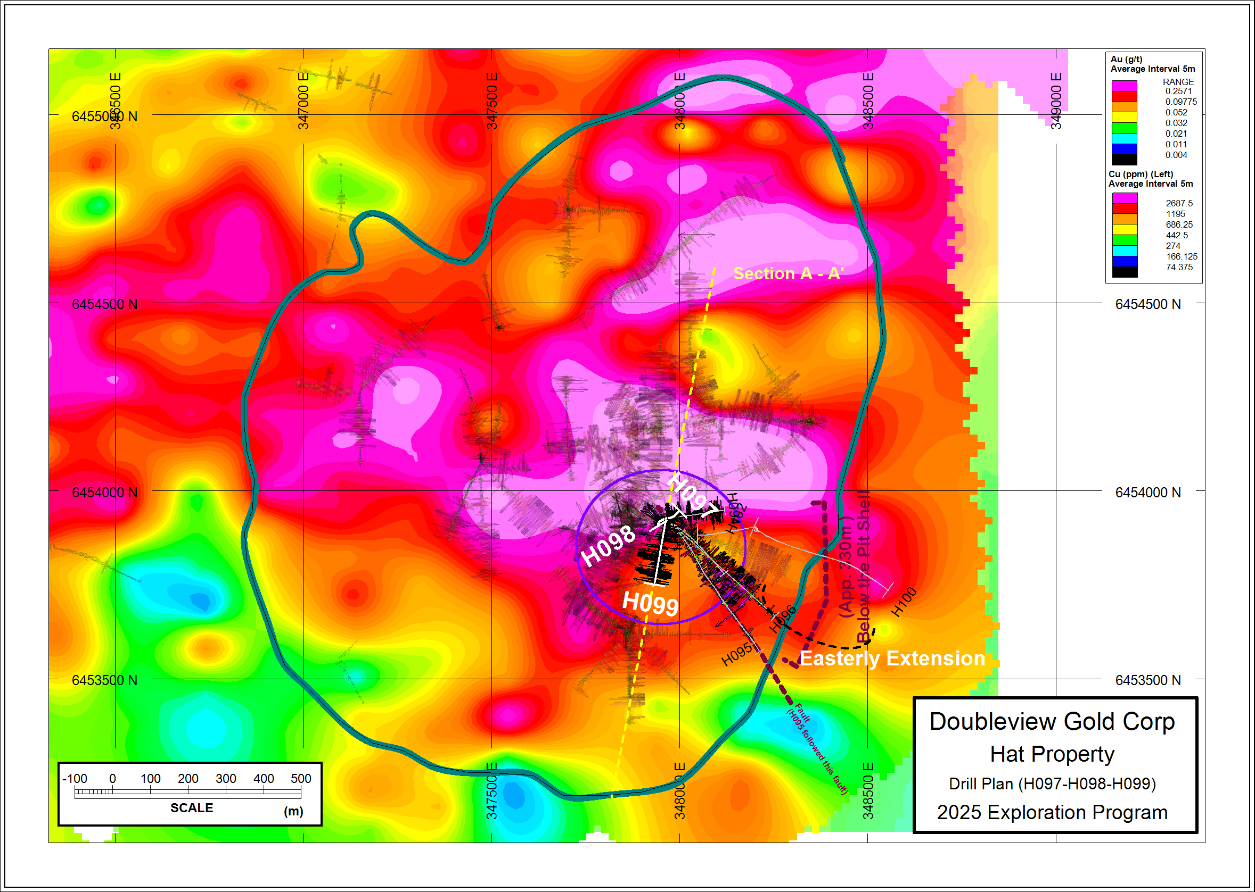Screen dimensions: 1255x892
Task: Click the 2025 Exploration Program text
Action: [x=1052, y=812]
